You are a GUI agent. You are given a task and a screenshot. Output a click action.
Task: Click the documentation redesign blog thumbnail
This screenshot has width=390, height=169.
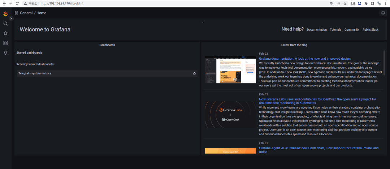(x=230, y=70)
